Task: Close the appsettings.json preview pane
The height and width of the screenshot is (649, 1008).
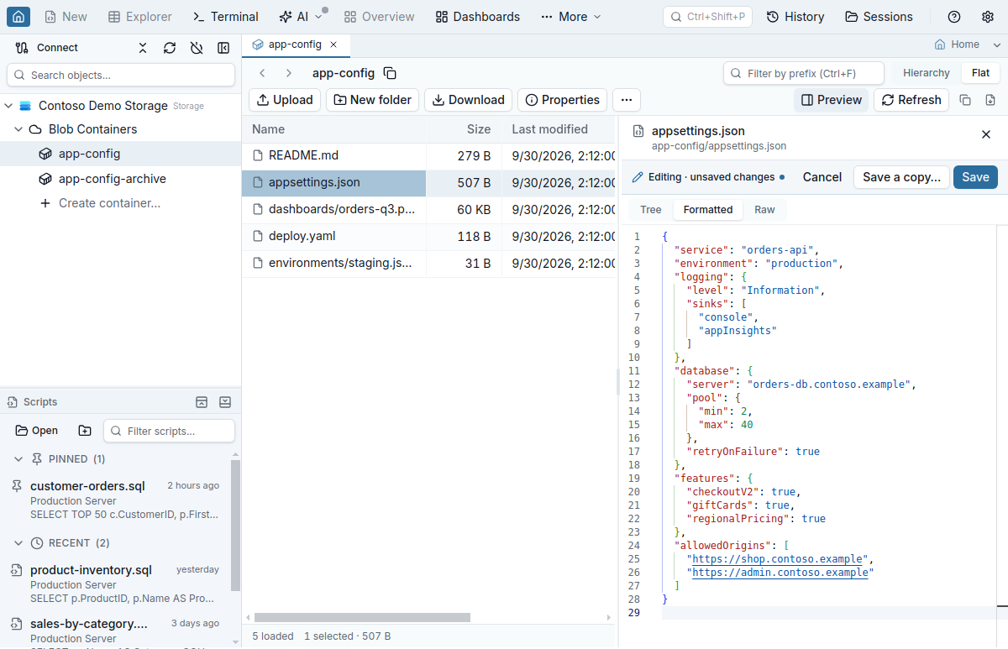Action: click(x=986, y=134)
